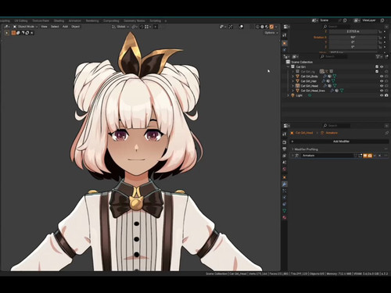
Task: Toggle viewport overlays icon
Action: 242,27
